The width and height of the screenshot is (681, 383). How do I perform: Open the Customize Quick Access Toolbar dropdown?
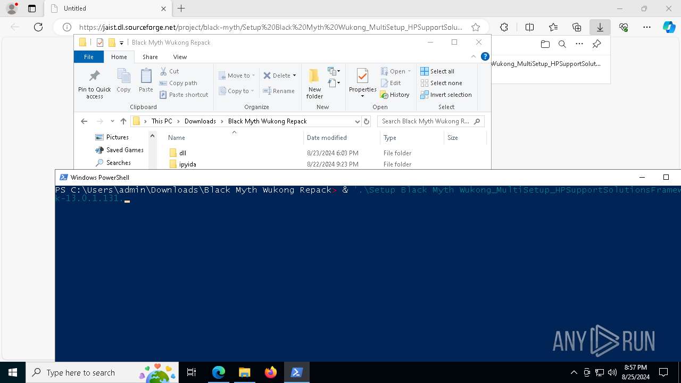121,43
